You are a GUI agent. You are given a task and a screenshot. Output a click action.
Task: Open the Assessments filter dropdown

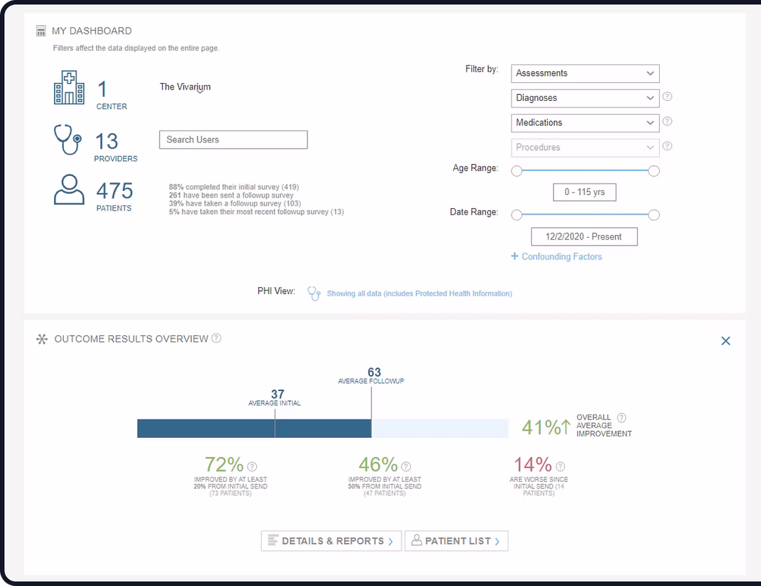585,73
